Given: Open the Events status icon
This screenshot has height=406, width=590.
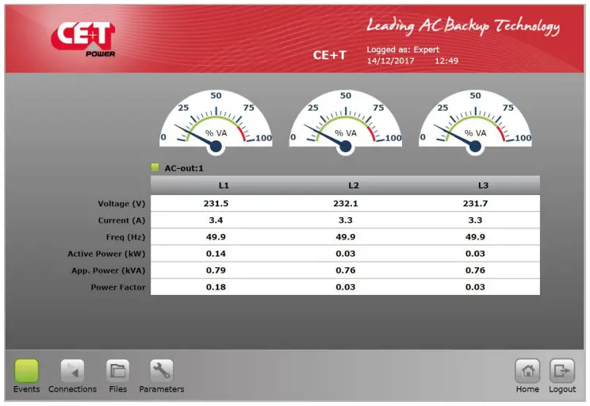Looking at the screenshot, I should pyautogui.click(x=26, y=370).
